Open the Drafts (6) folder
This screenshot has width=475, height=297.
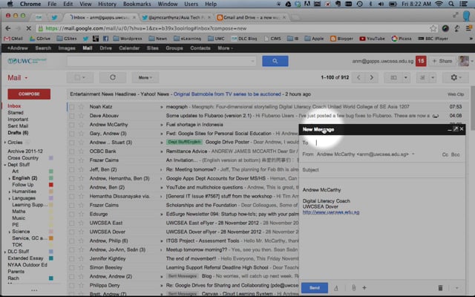pos(18,133)
